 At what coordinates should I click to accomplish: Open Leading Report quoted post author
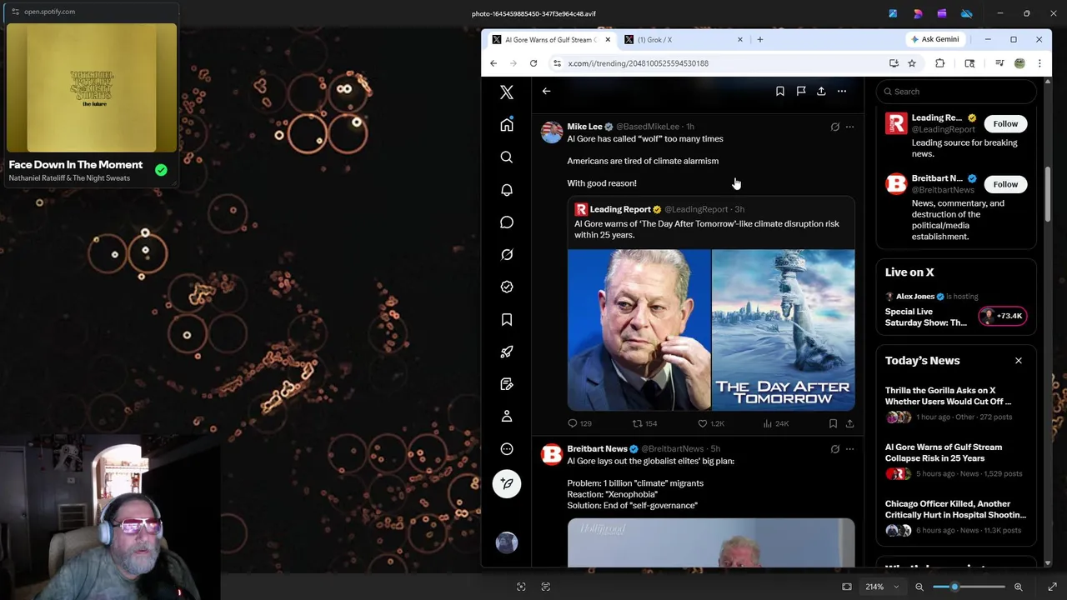tap(620, 209)
